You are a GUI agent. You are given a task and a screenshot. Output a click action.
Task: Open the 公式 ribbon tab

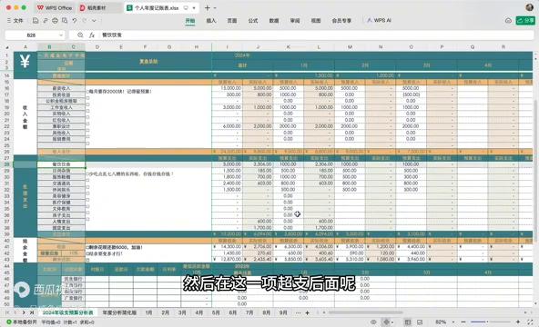coord(253,21)
